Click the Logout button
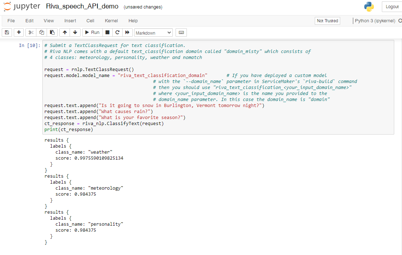Viewport: 402px width, 255px height. (392, 7)
